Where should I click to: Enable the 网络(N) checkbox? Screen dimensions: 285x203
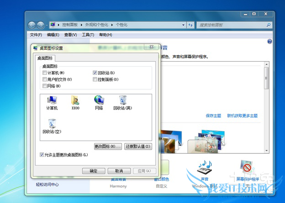pos(45,86)
